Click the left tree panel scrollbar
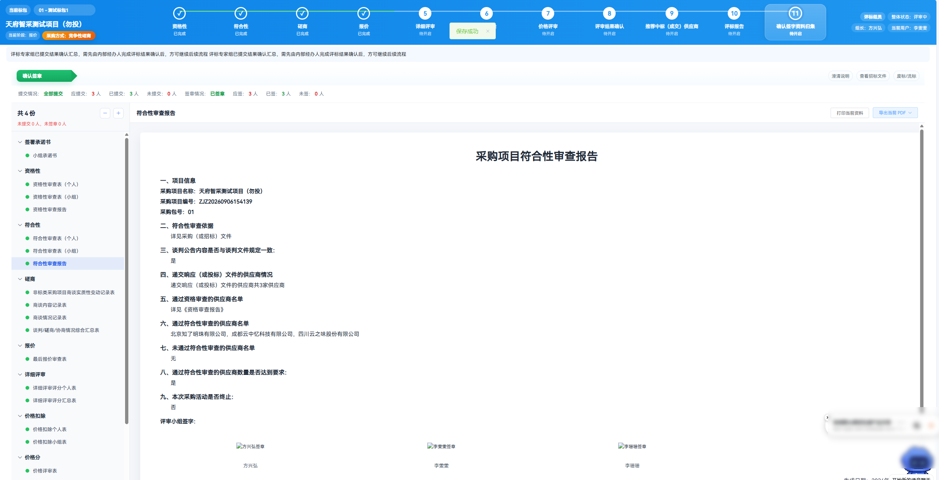The image size is (939, 480). pos(127,281)
